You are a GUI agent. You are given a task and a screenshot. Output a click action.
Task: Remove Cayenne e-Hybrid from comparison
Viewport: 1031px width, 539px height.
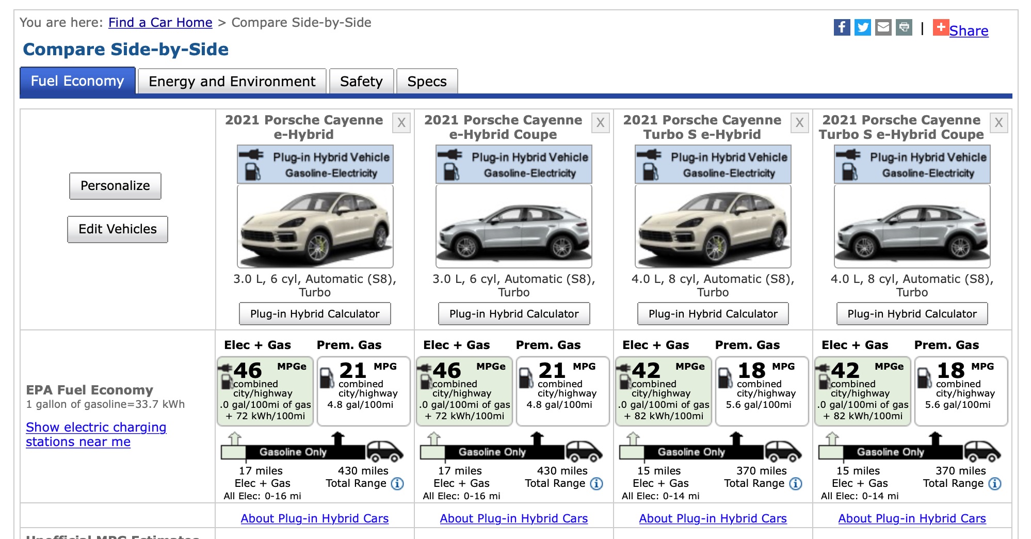click(401, 123)
